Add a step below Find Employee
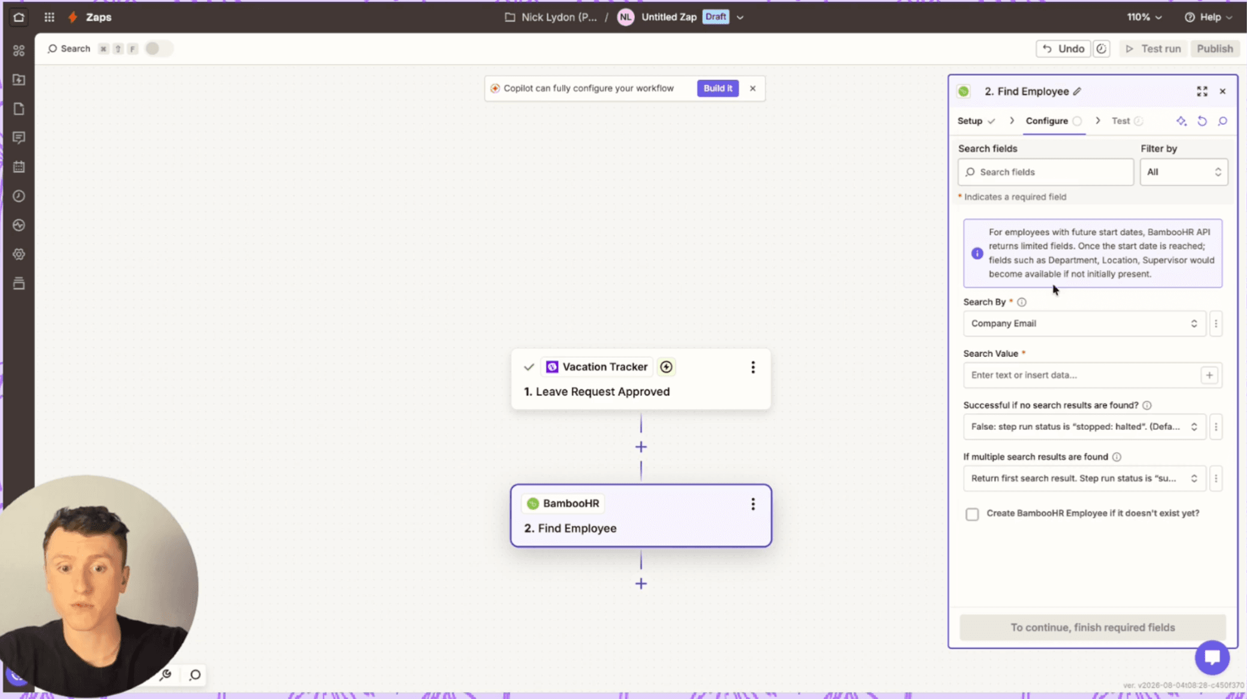The width and height of the screenshot is (1247, 699). 641,584
